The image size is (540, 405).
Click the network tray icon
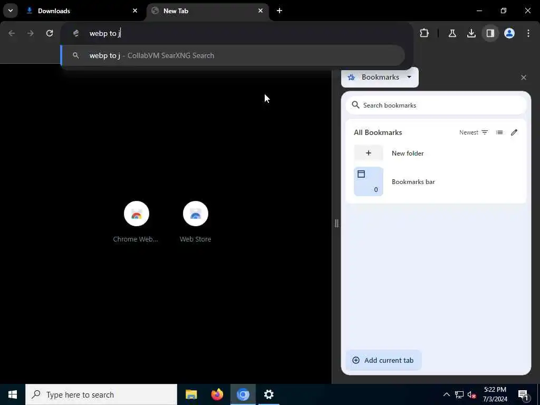459,394
